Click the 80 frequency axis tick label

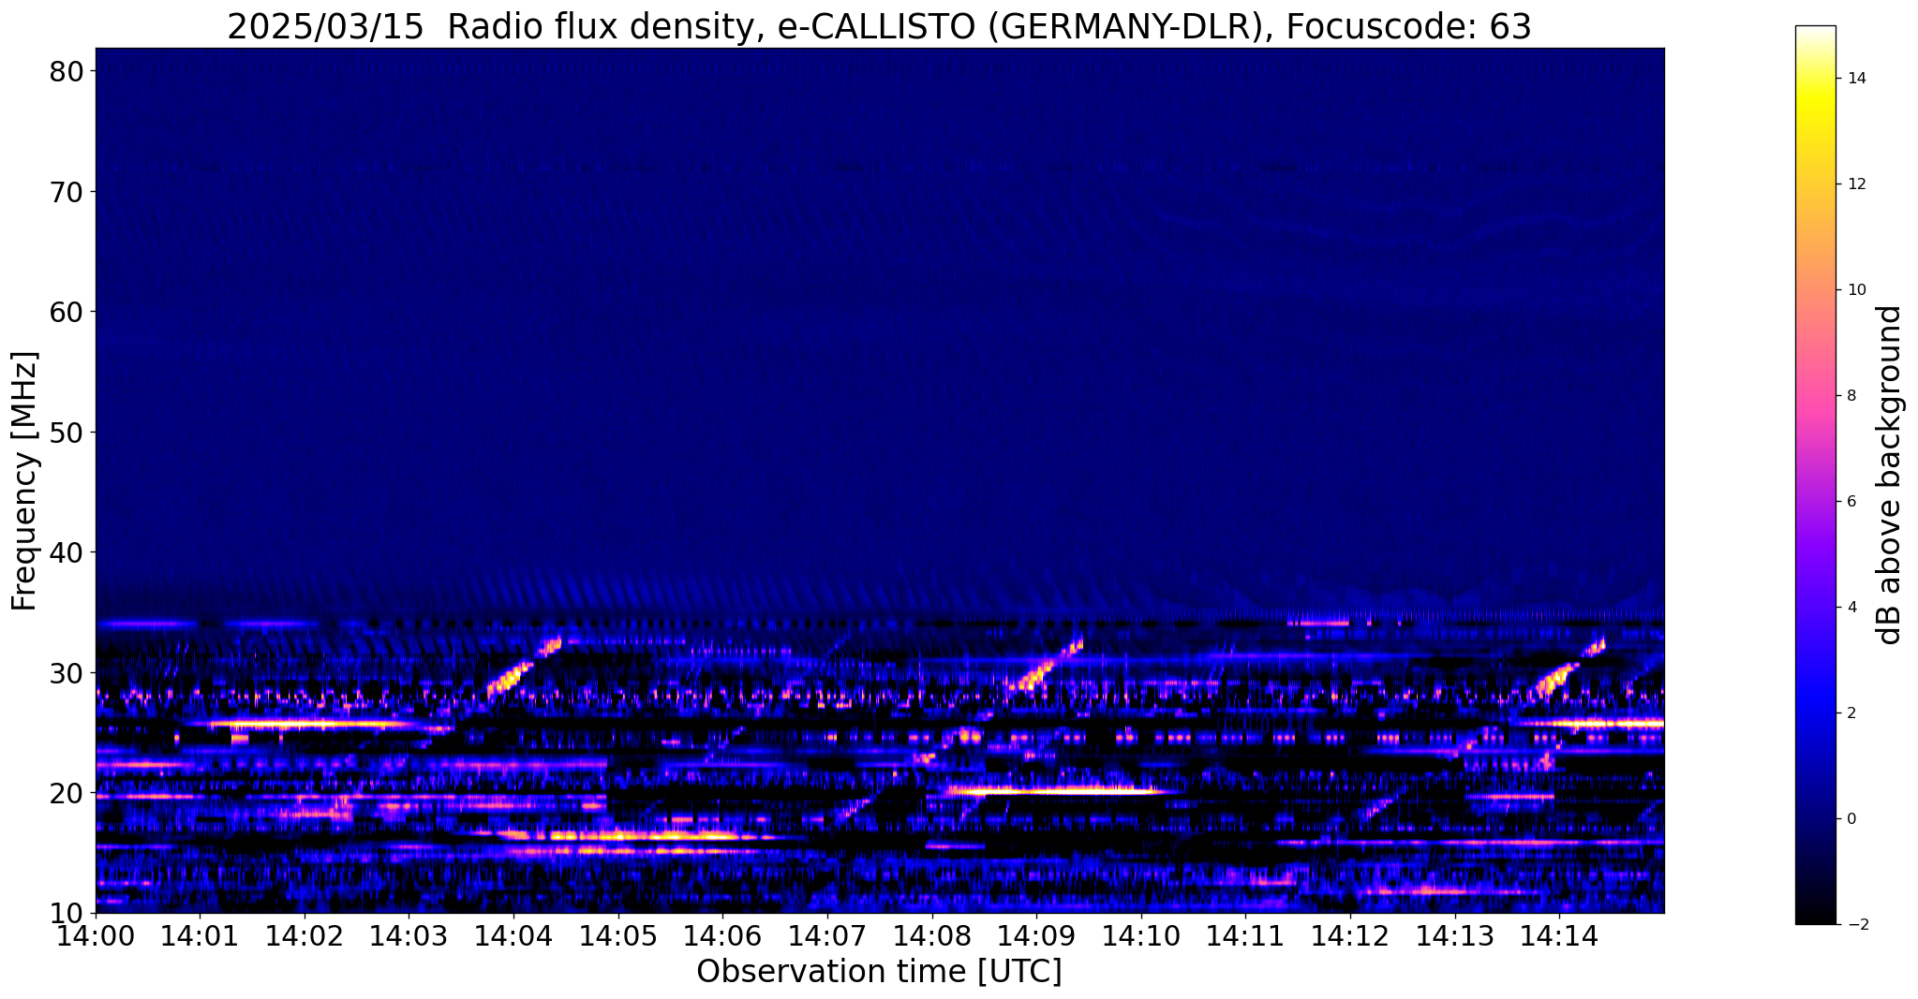pyautogui.click(x=67, y=71)
